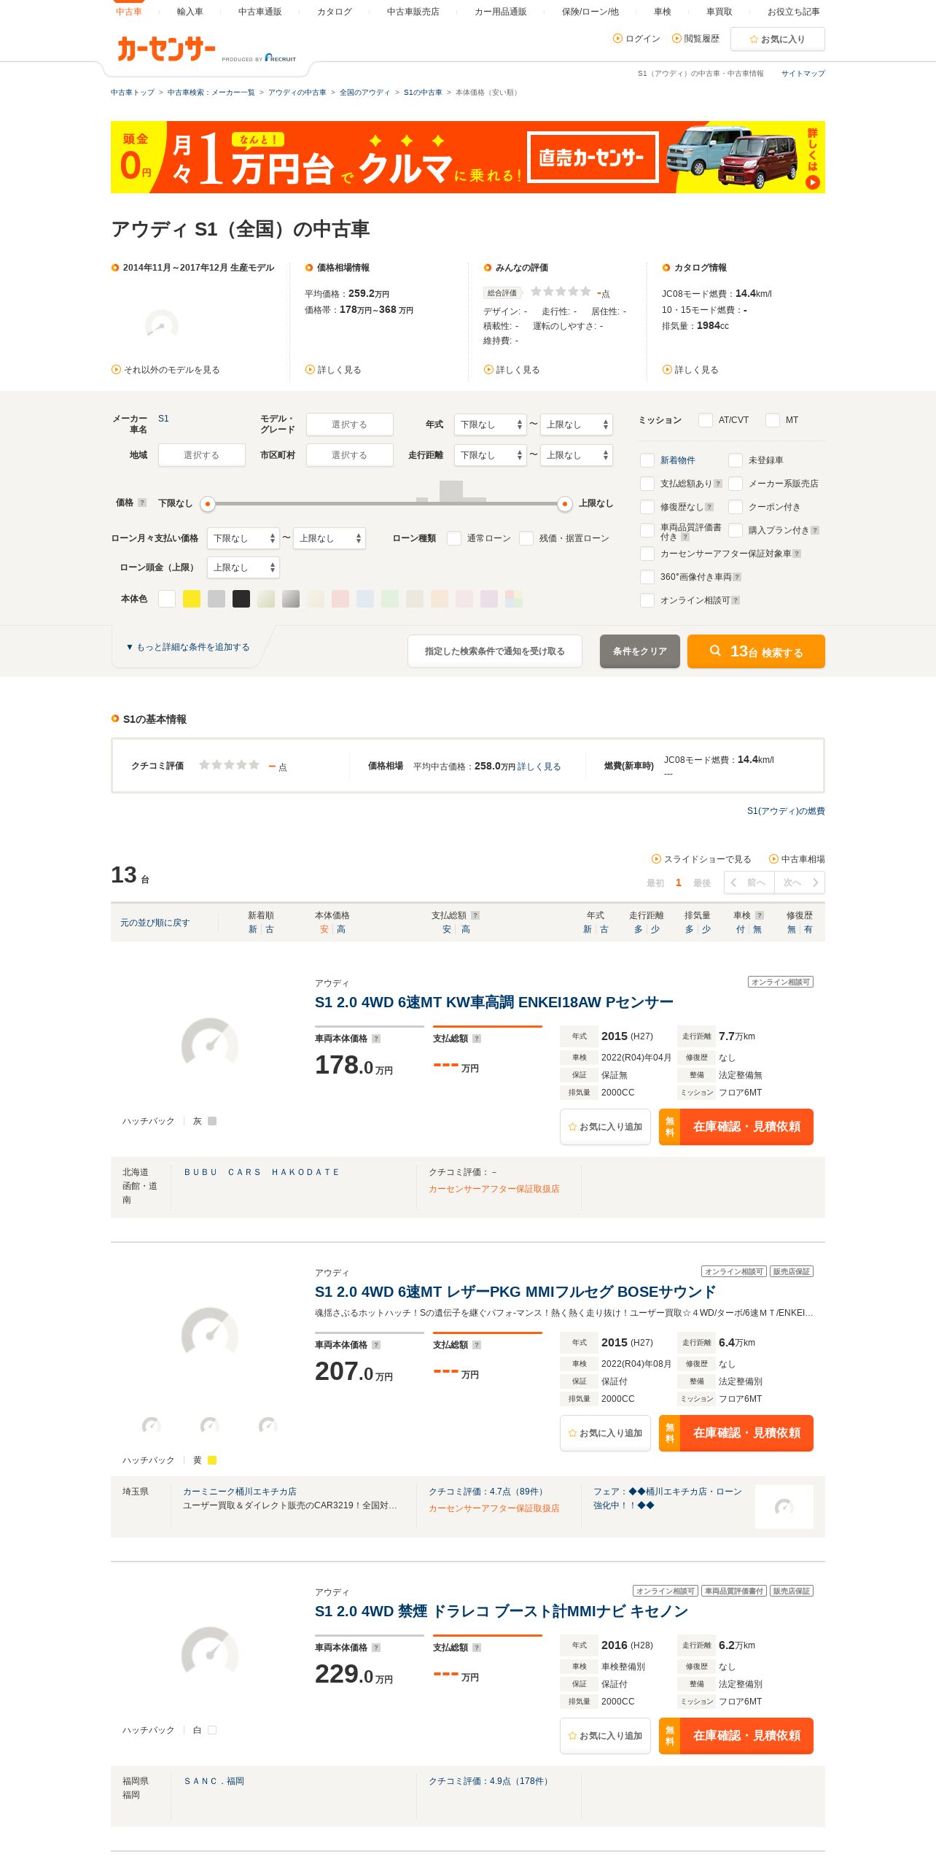Expand もっと詳細な条件を追加する section
The height and width of the screenshot is (1873, 936).
tap(188, 647)
